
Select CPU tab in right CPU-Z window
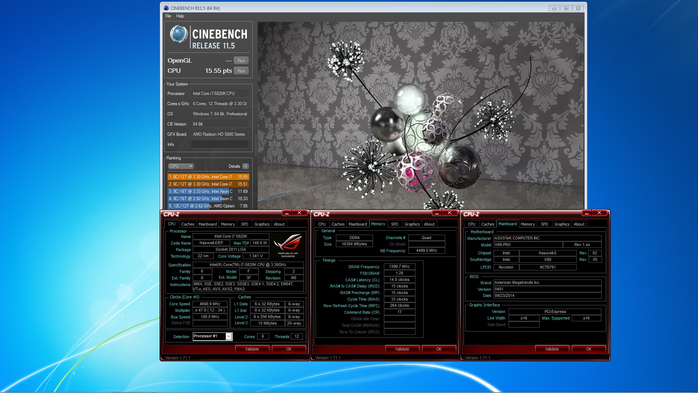pos(472,224)
